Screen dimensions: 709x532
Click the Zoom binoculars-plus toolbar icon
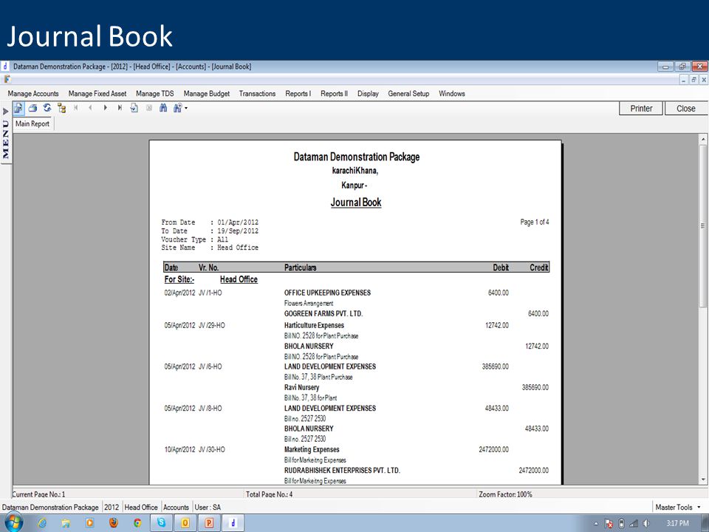(177, 108)
